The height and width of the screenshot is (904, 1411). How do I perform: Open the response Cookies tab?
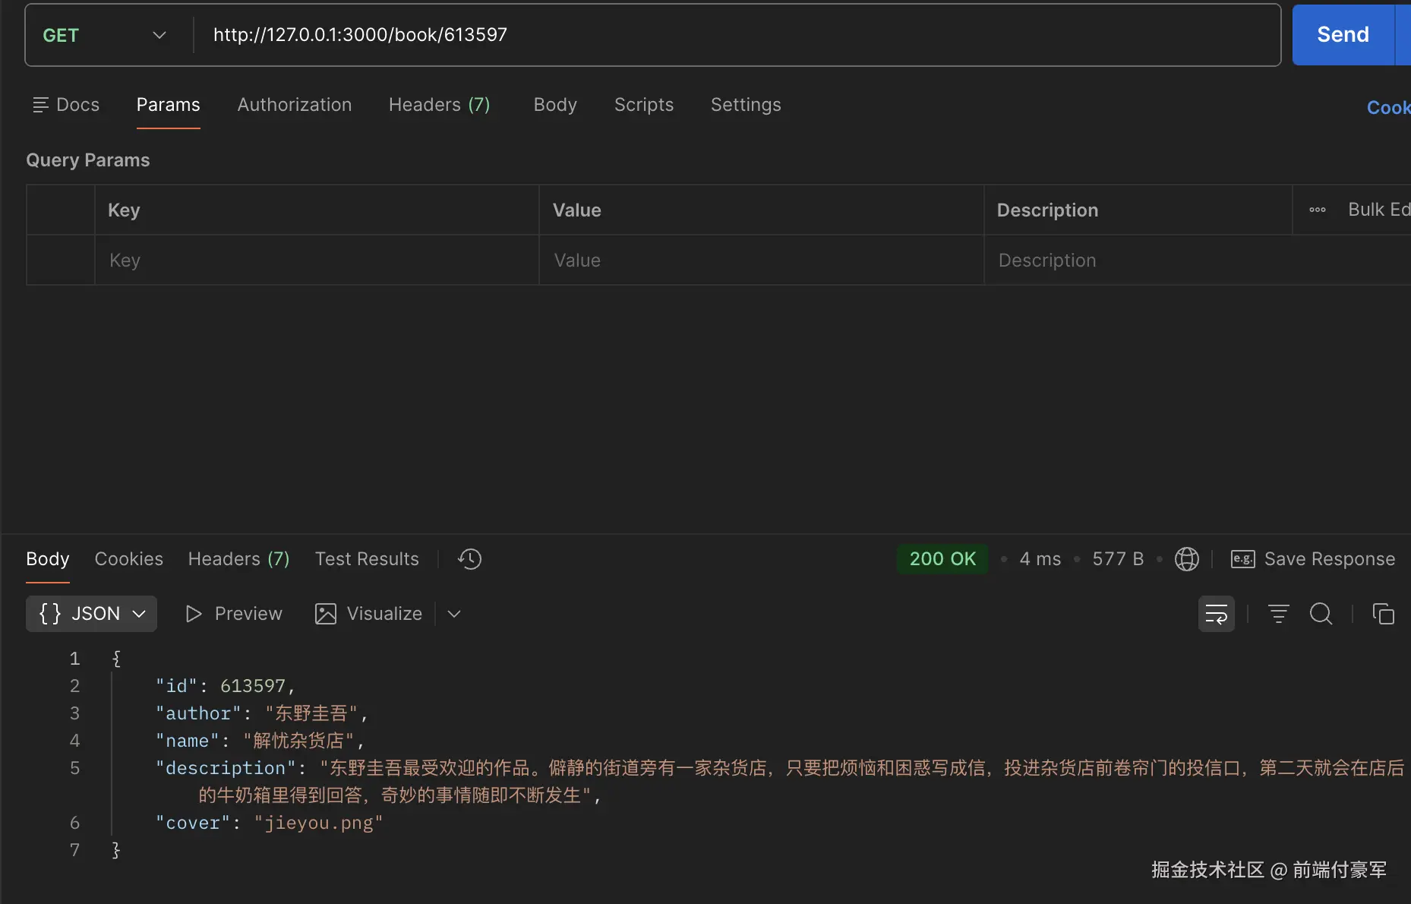(129, 559)
